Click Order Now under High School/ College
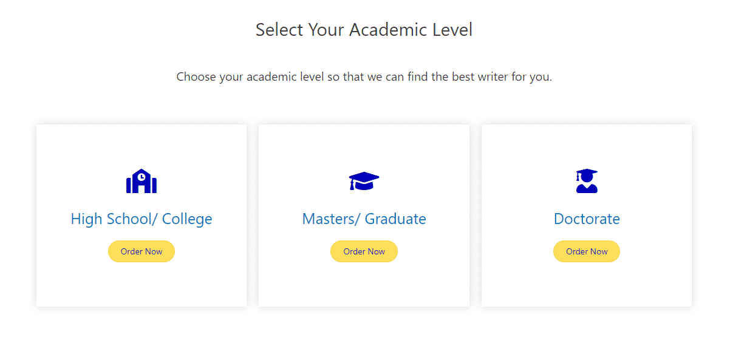Image resolution: width=730 pixels, height=340 pixels. (x=142, y=251)
